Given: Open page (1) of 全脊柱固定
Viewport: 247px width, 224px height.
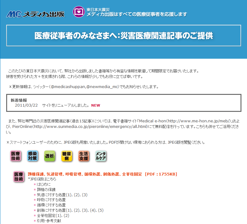Looking at the screenshot, I should (x=59, y=216).
